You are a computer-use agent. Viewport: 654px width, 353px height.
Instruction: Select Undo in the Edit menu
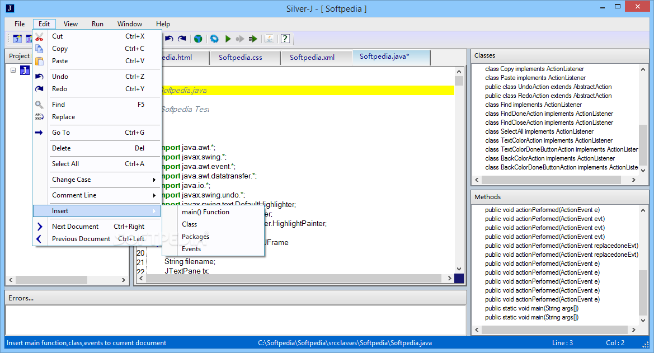[x=97, y=77]
